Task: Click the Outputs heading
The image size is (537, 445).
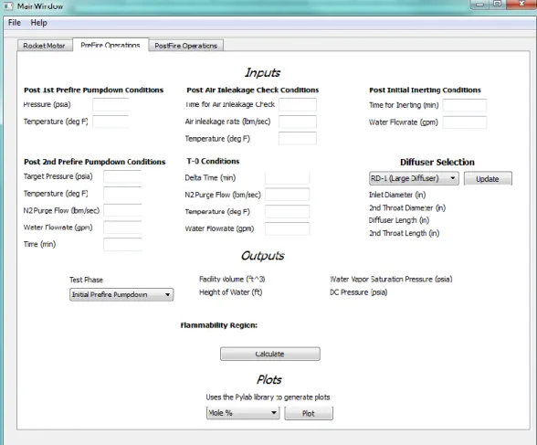Action: coord(262,256)
